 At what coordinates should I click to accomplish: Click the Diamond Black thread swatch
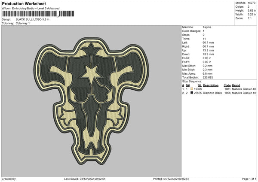point(191,93)
